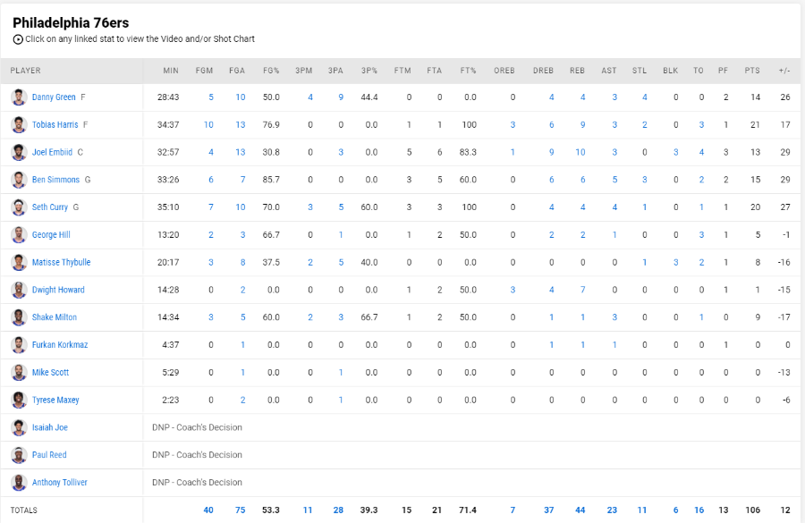This screenshot has height=523, width=805.
Task: Open Matisse Thybulle player name link
Action: tap(61, 262)
